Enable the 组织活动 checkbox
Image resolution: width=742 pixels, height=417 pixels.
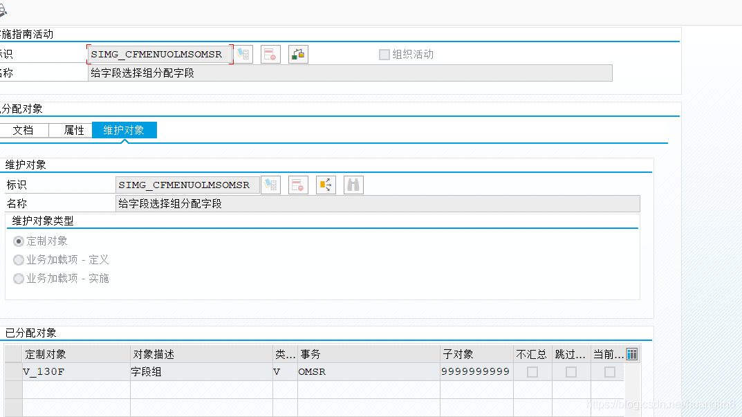pyautogui.click(x=384, y=54)
